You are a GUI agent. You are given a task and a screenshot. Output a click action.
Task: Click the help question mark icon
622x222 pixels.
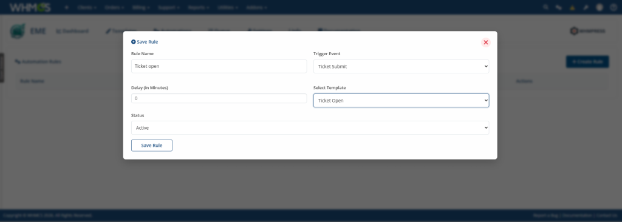tap(613, 7)
